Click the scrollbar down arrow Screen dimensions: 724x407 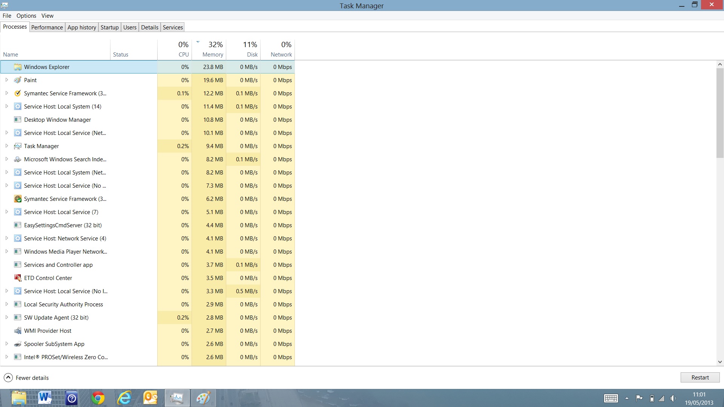[x=720, y=362]
